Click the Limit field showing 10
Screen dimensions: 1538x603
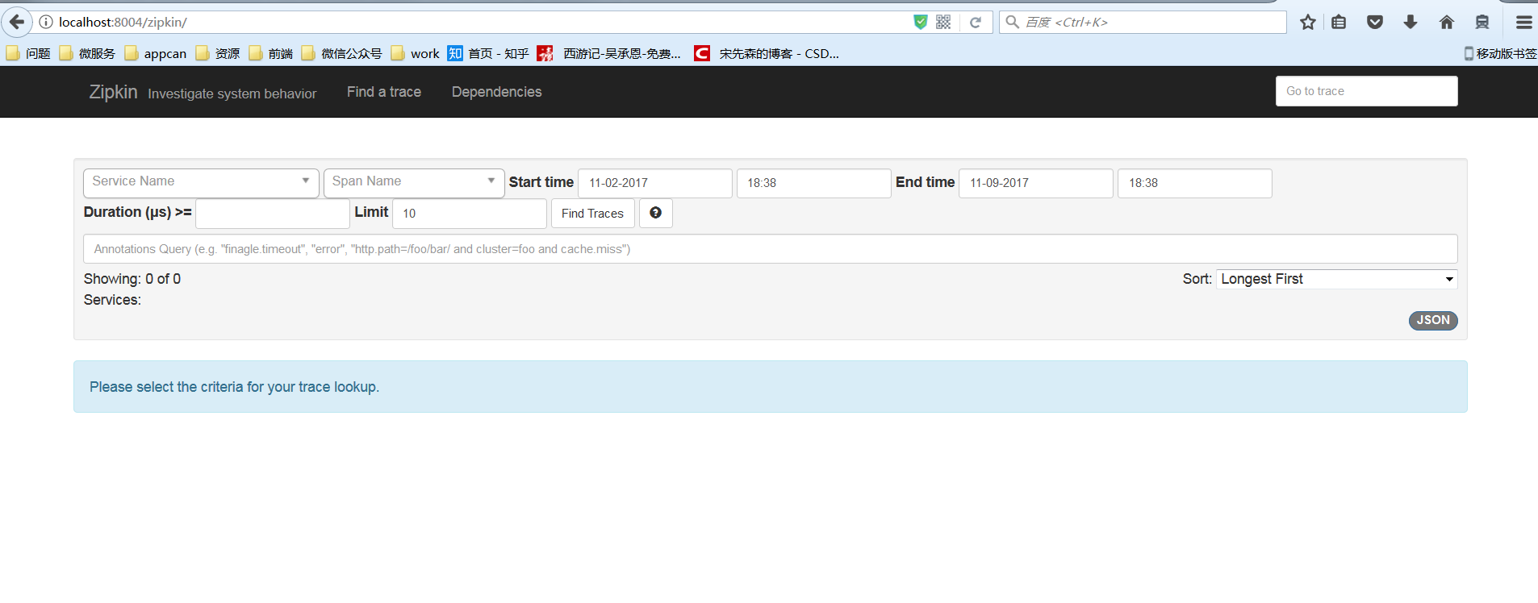click(x=470, y=214)
